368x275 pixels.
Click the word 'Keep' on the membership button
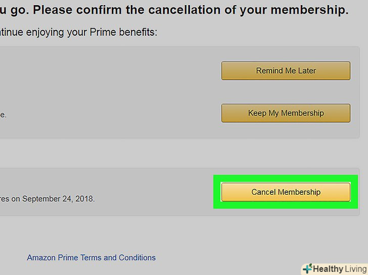[257, 113]
